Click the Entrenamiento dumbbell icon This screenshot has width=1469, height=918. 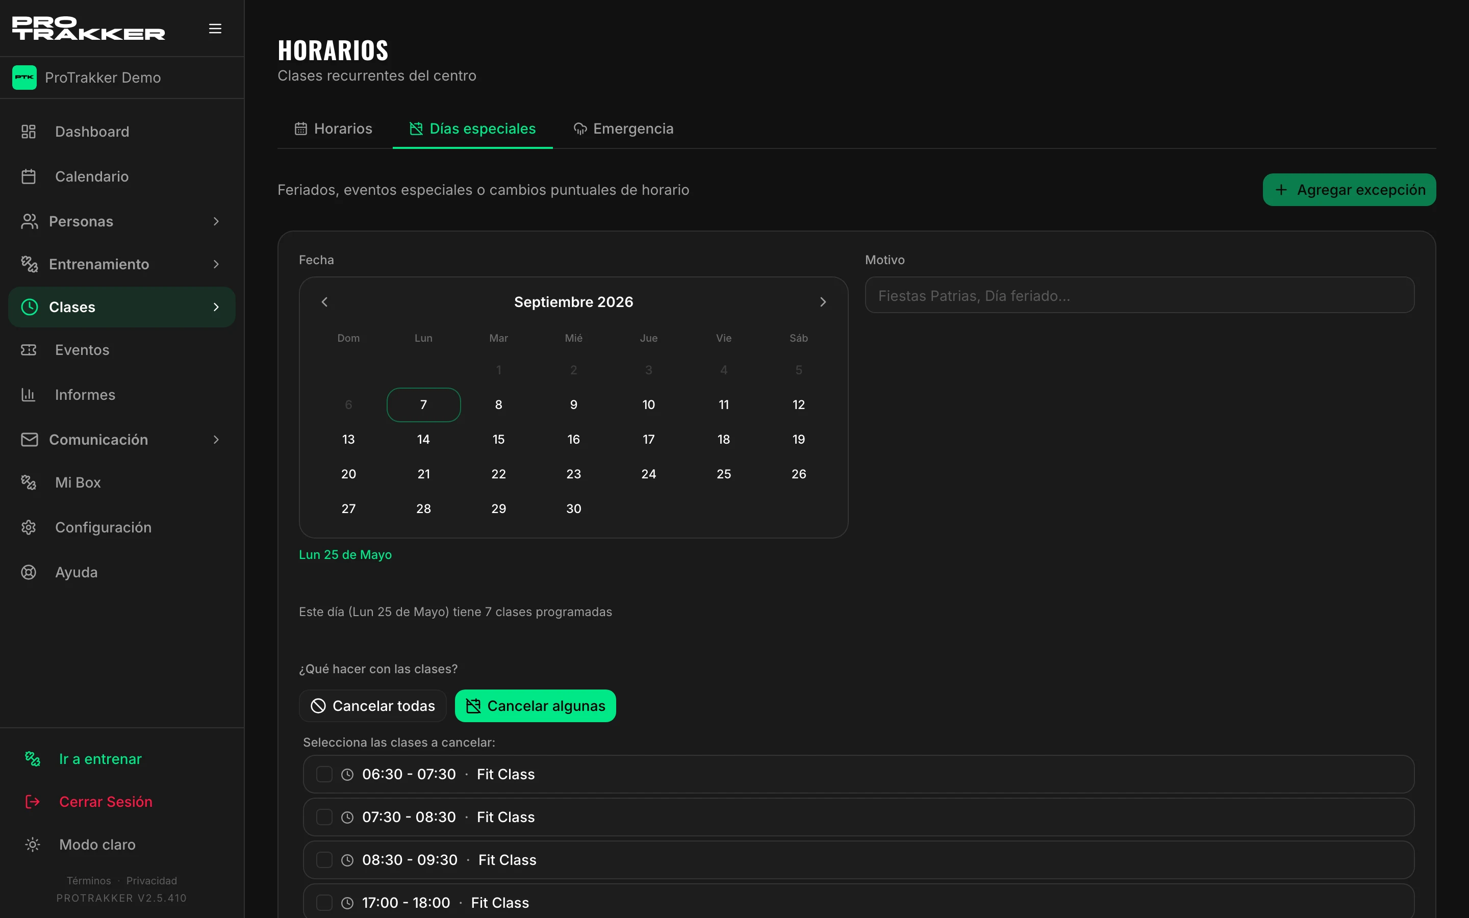pos(29,264)
